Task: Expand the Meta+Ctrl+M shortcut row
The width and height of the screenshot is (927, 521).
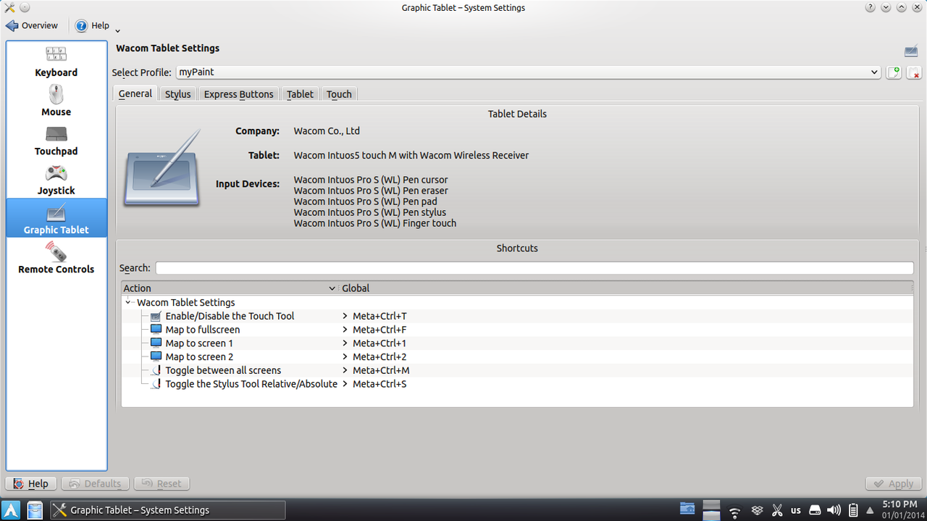Action: point(345,370)
